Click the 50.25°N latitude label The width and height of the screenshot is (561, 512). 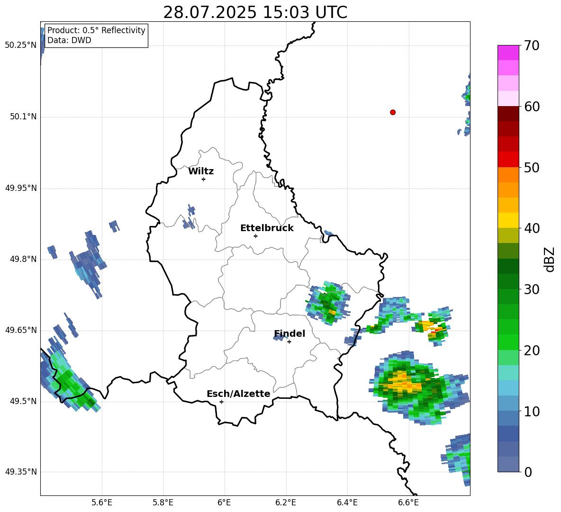pos(21,45)
